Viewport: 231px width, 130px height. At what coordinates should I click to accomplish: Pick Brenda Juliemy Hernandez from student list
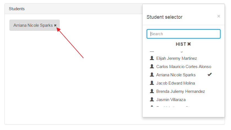tap(181, 91)
